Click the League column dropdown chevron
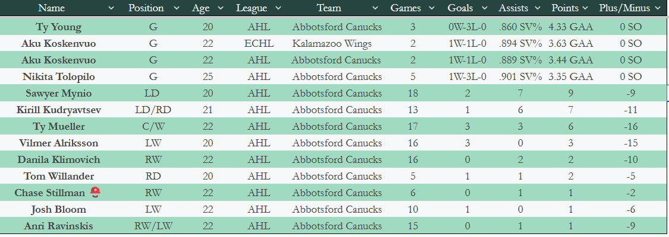669x237 pixels. (x=279, y=8)
